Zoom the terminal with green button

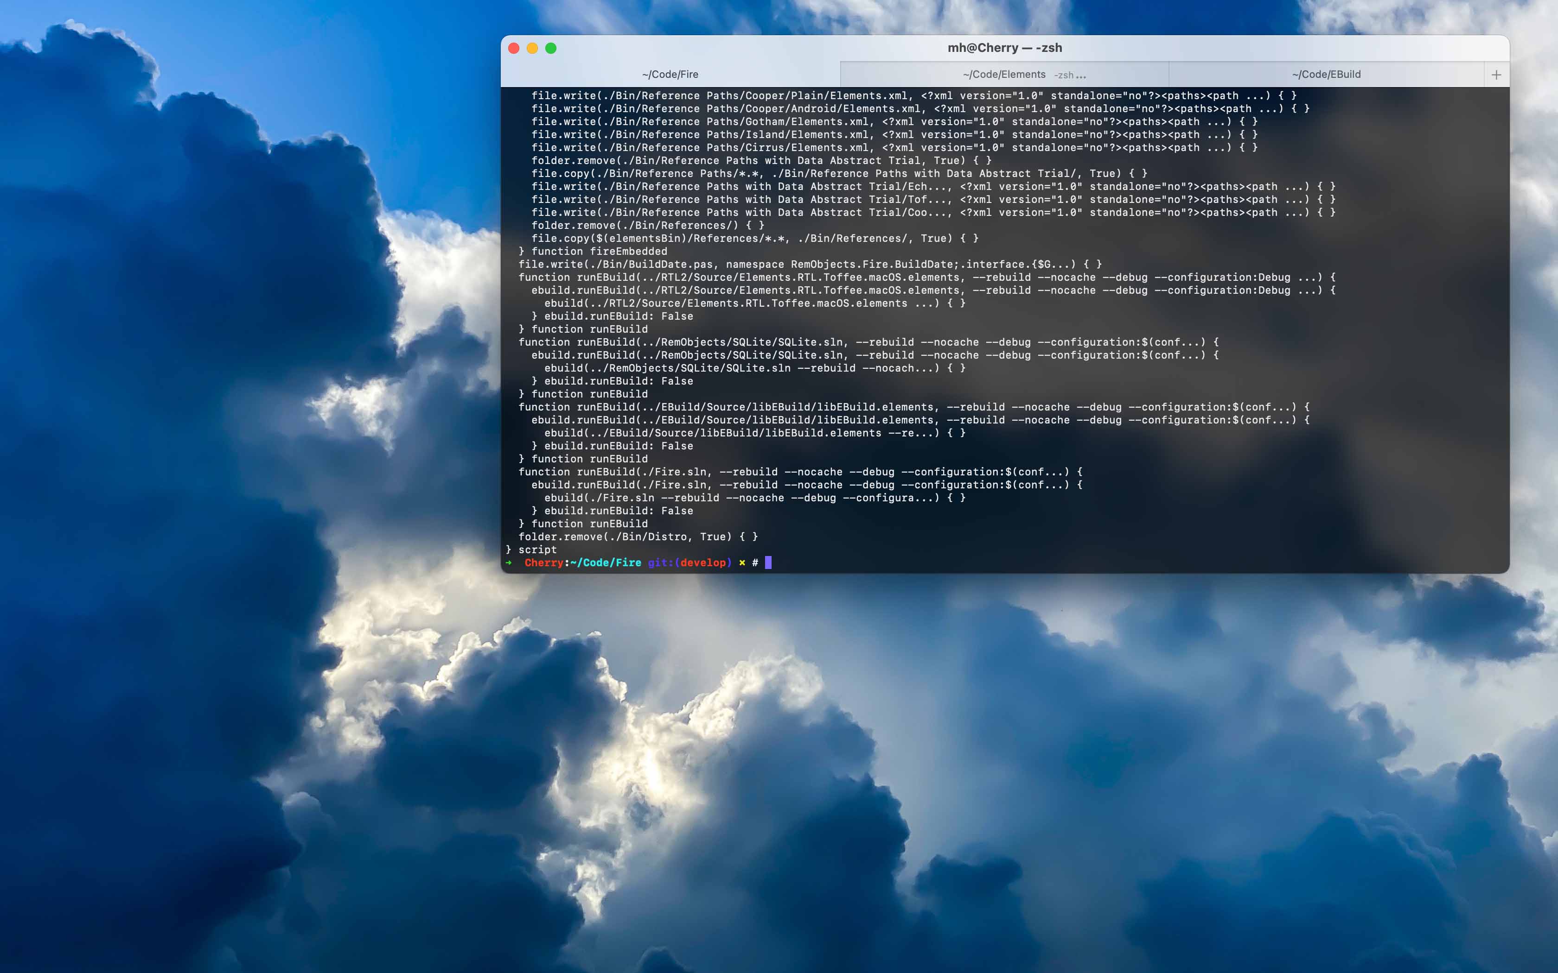[551, 48]
